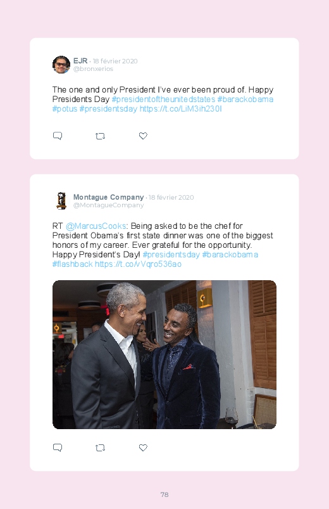
Task: Click the retweet icon on EJR's tweet
Action: pos(100,136)
